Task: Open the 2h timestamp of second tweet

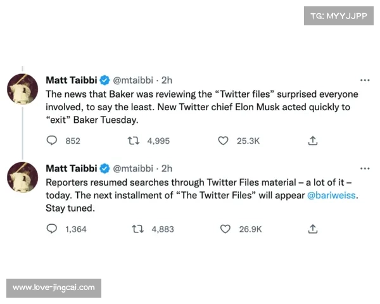Action: (167, 168)
